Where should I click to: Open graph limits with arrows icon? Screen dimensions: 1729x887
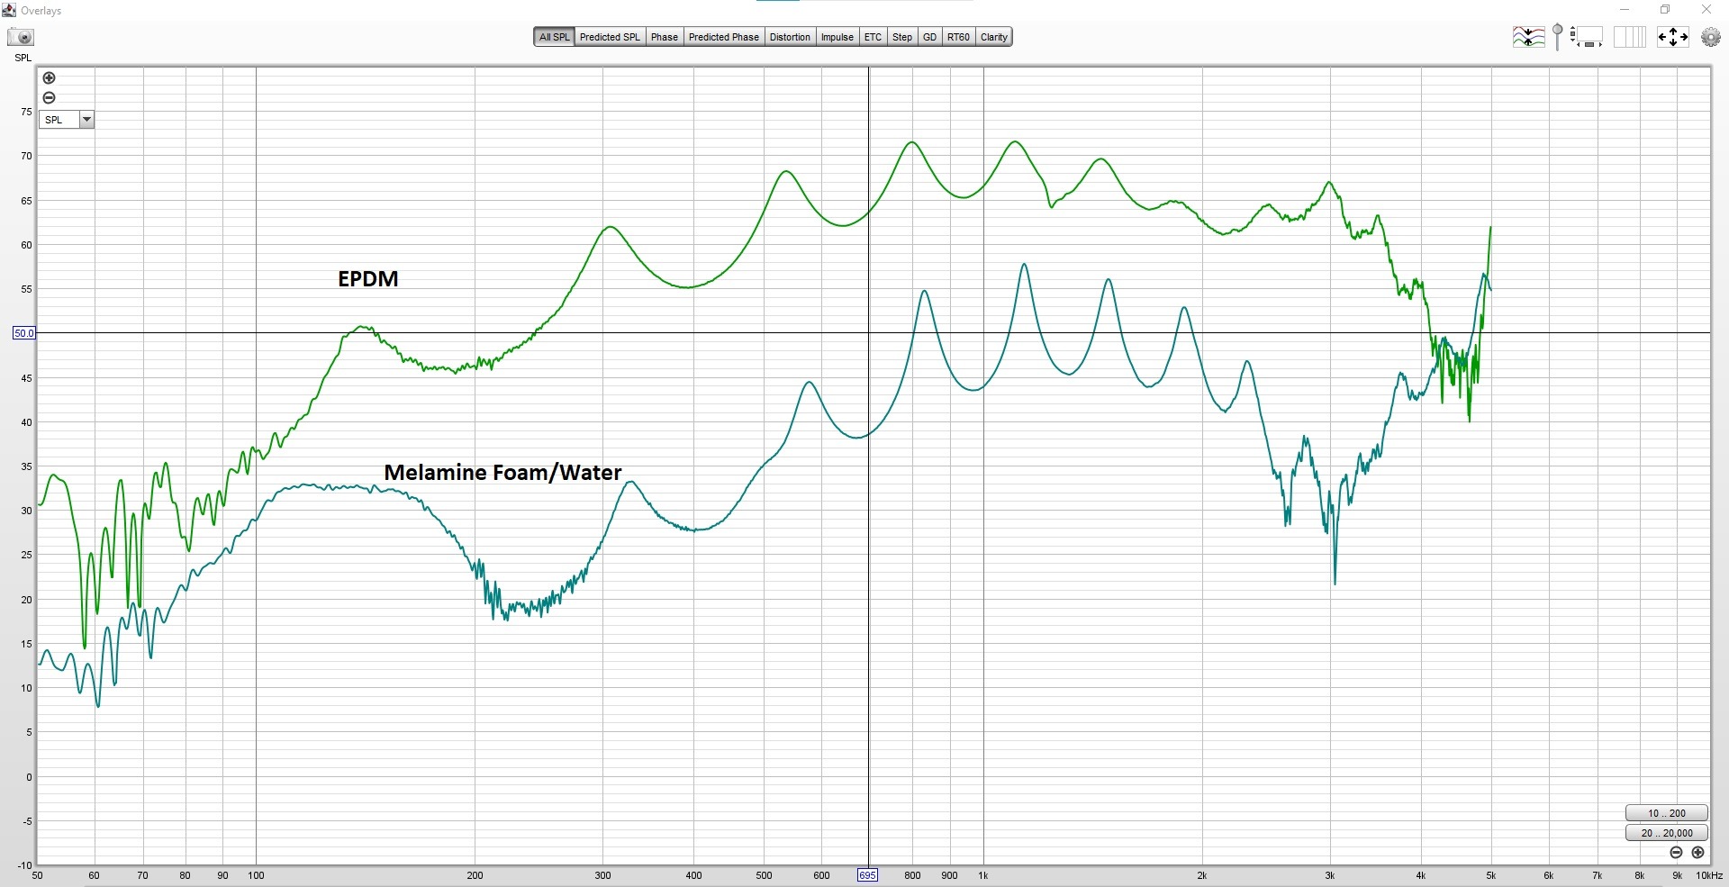[x=1673, y=37]
